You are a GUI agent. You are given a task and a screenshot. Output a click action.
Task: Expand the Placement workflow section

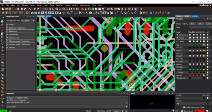click(x=20, y=31)
